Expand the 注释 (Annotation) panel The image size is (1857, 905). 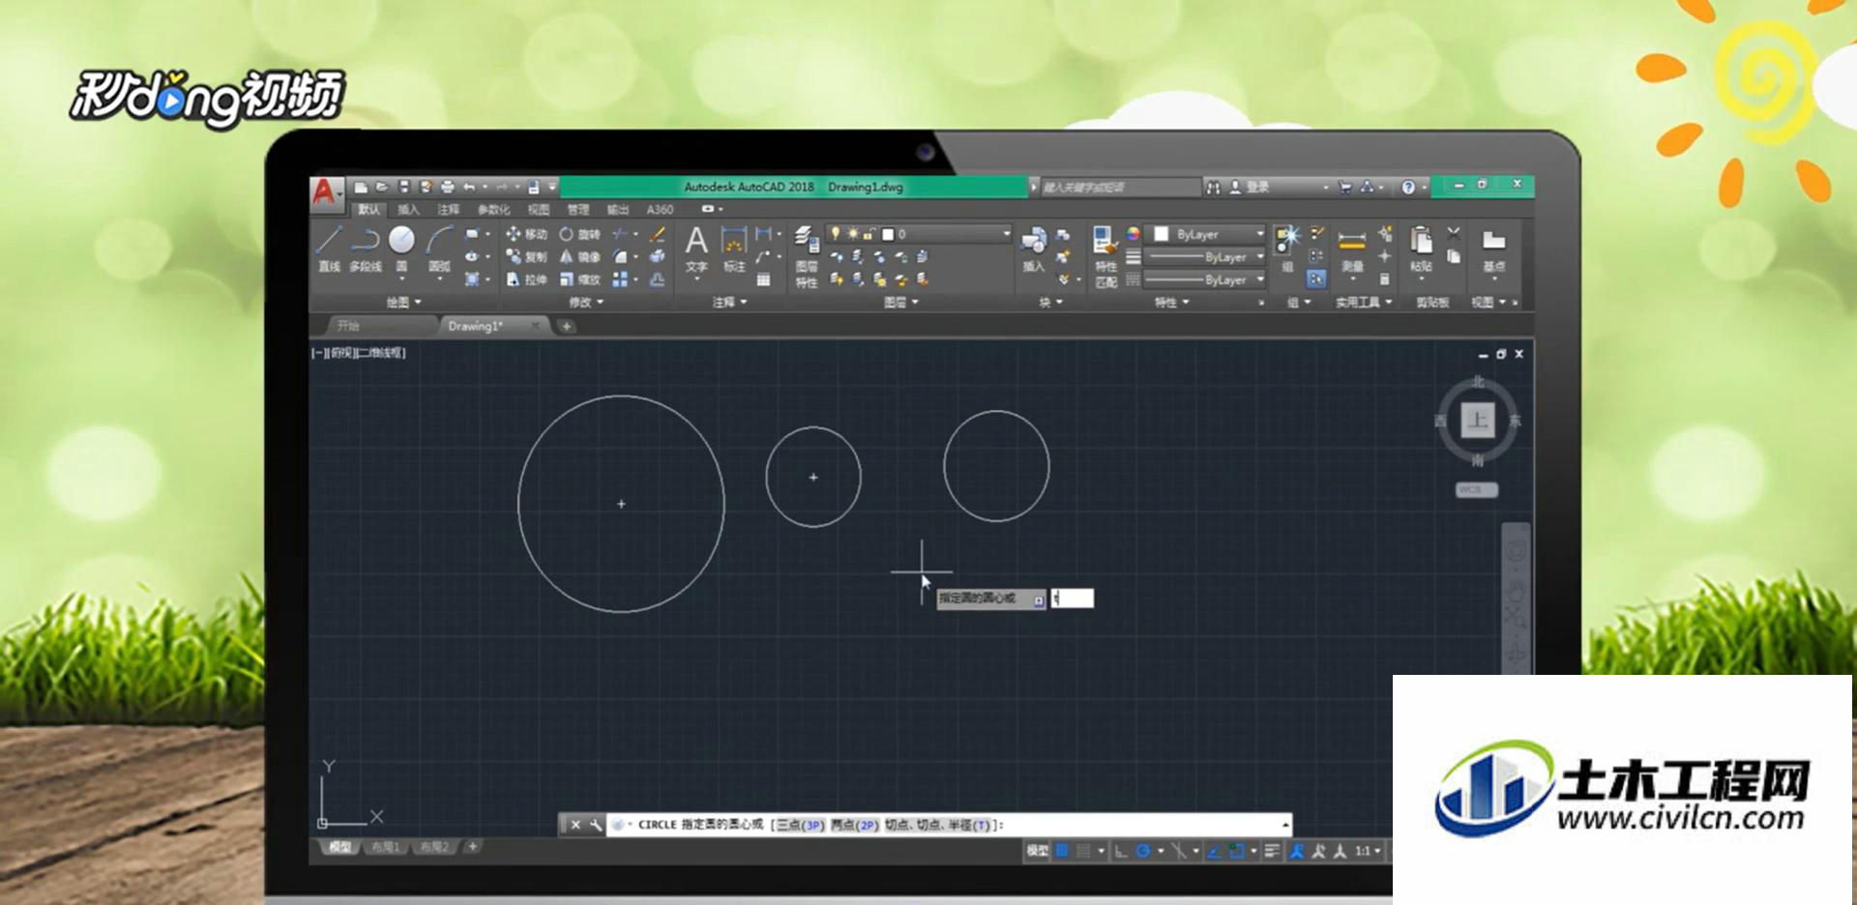tap(730, 303)
